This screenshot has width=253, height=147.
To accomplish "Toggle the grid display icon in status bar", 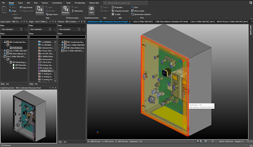I will click(212, 141).
